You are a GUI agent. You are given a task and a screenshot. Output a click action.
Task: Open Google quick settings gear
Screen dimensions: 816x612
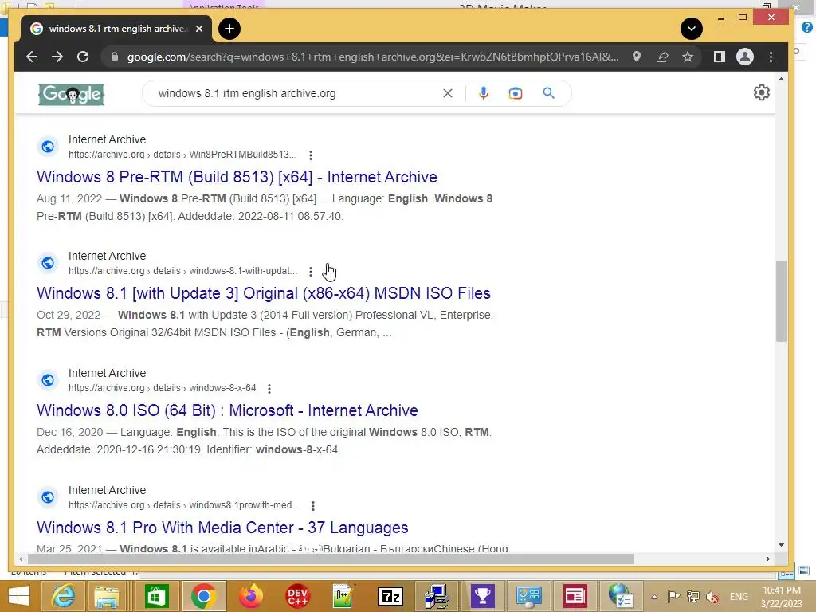click(761, 92)
